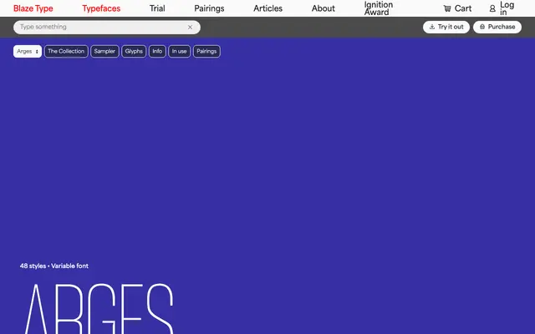The width and height of the screenshot is (535, 334).
Task: Clear the Type something field with the X
Action: pos(190,28)
